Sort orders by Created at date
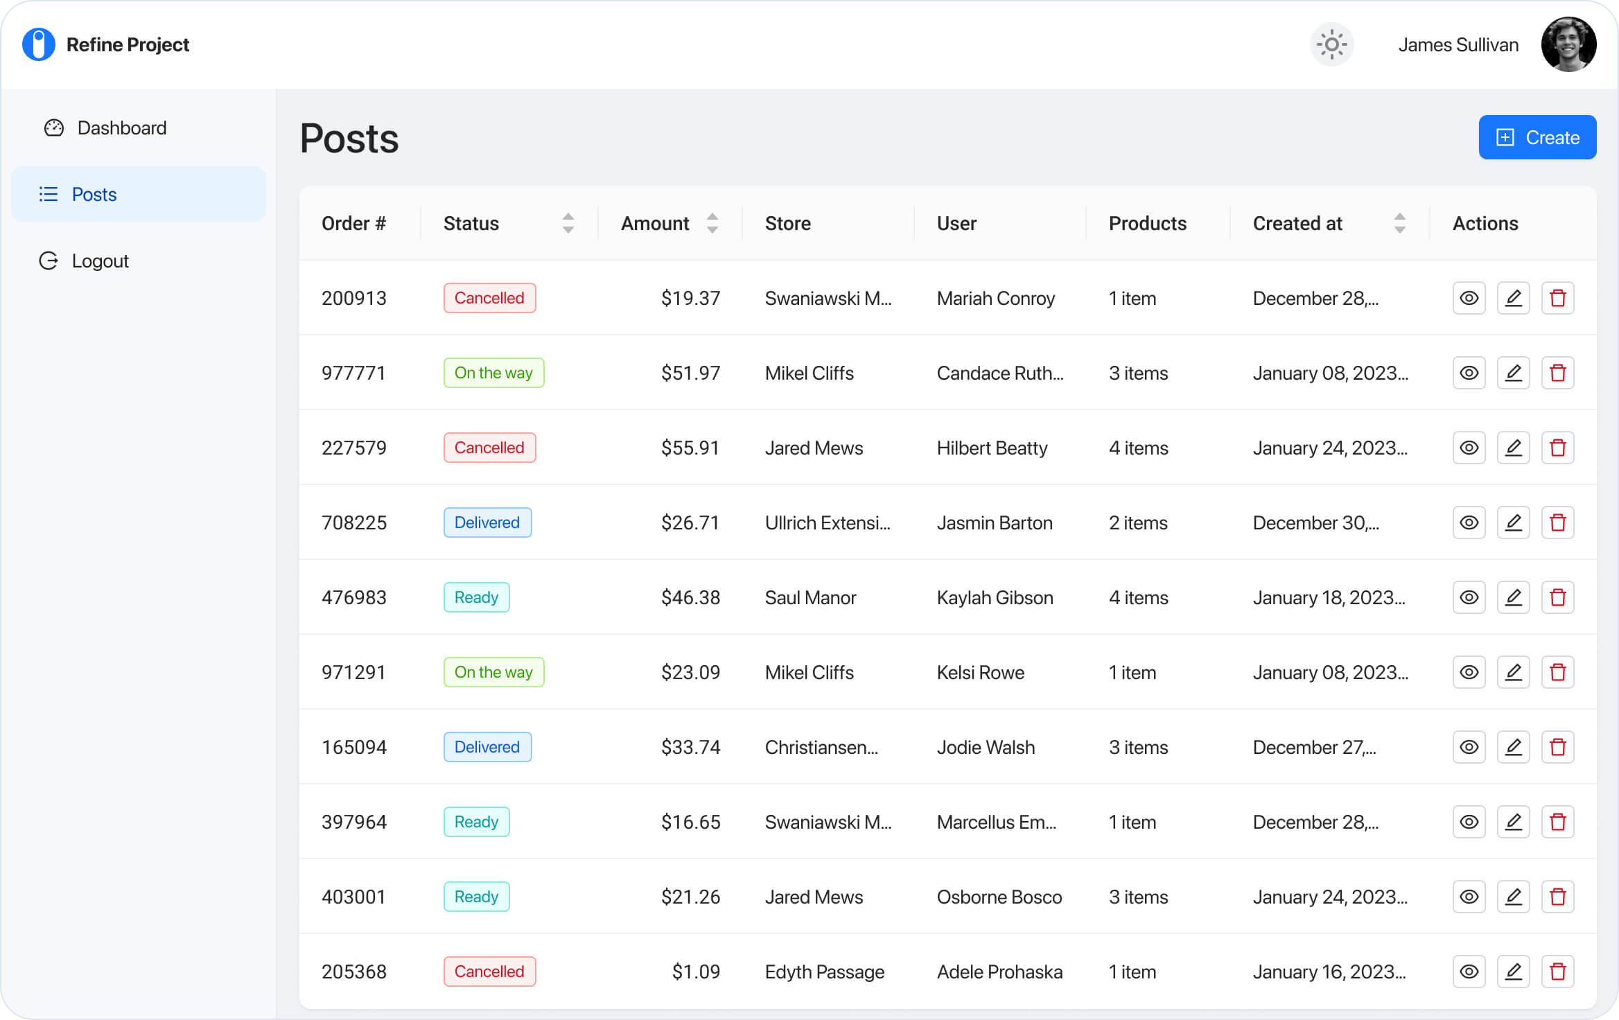The width and height of the screenshot is (1619, 1020). coord(1400,223)
